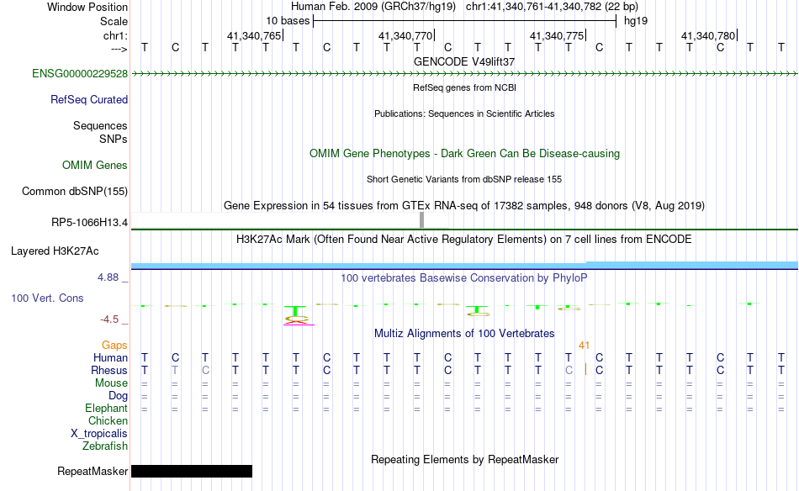The image size is (799, 491).
Task: Click position label 41,340,775
Action: click(557, 35)
